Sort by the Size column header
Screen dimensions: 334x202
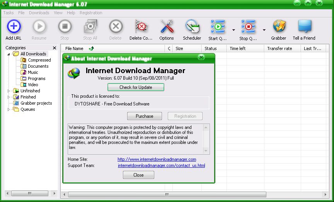187,48
